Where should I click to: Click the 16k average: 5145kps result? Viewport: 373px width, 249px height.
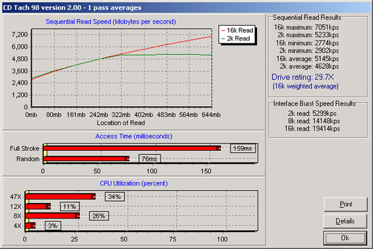point(308,59)
